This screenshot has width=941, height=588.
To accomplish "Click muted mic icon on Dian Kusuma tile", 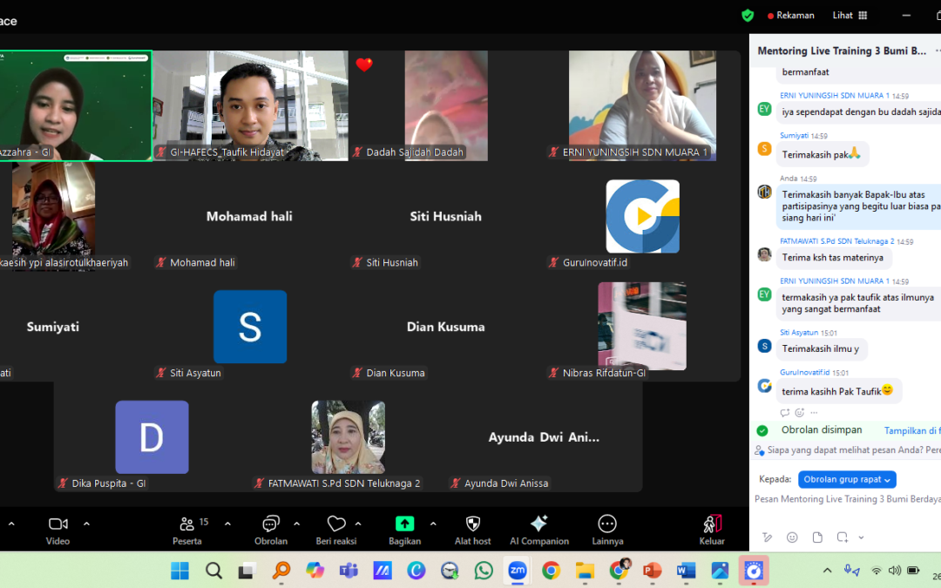I will 357,373.
